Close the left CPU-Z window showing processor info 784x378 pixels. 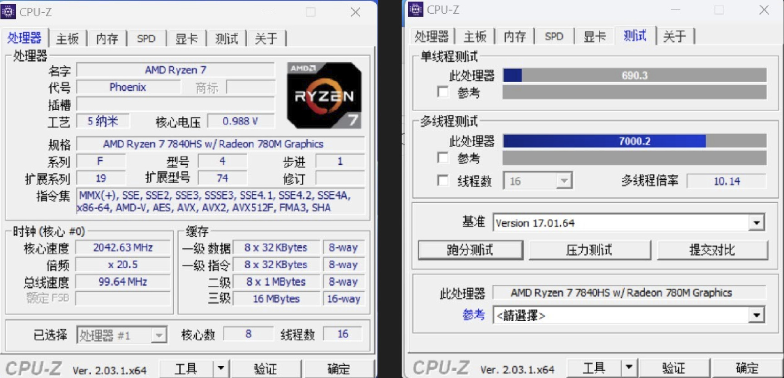(x=355, y=12)
